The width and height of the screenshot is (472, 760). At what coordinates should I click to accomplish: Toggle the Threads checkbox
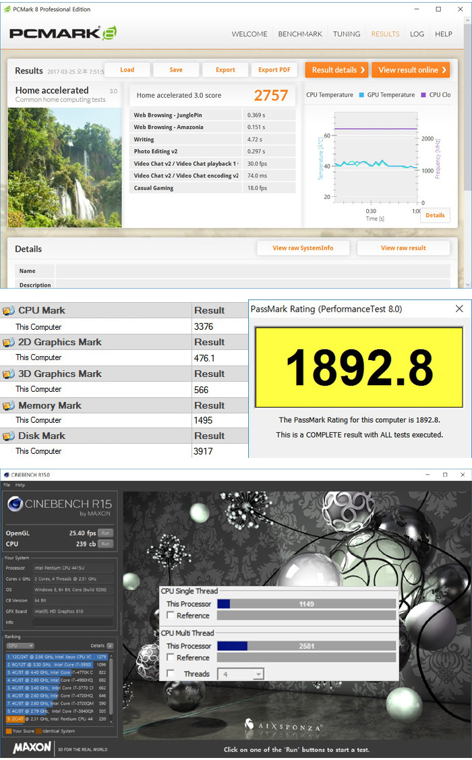coord(170,673)
